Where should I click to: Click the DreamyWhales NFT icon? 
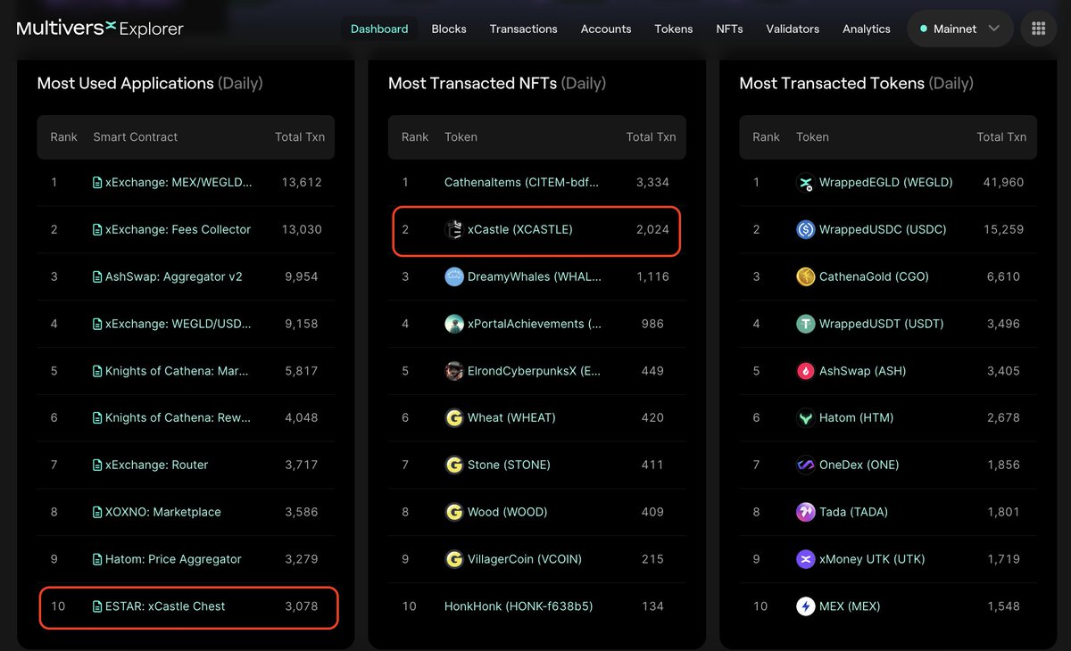pyautogui.click(x=454, y=277)
